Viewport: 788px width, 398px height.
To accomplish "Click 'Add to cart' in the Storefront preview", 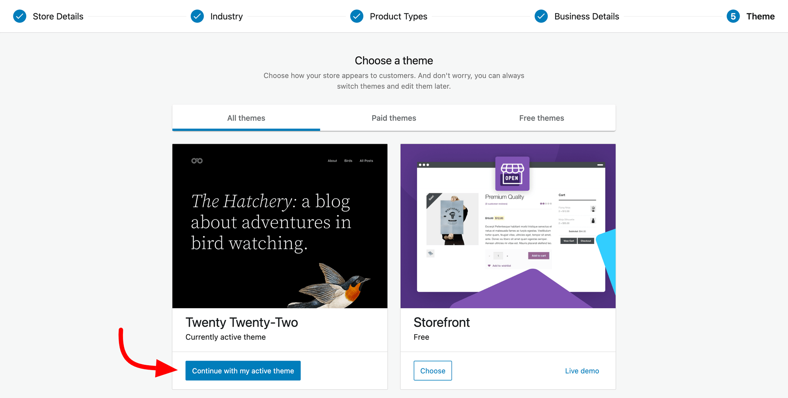I will [x=539, y=256].
